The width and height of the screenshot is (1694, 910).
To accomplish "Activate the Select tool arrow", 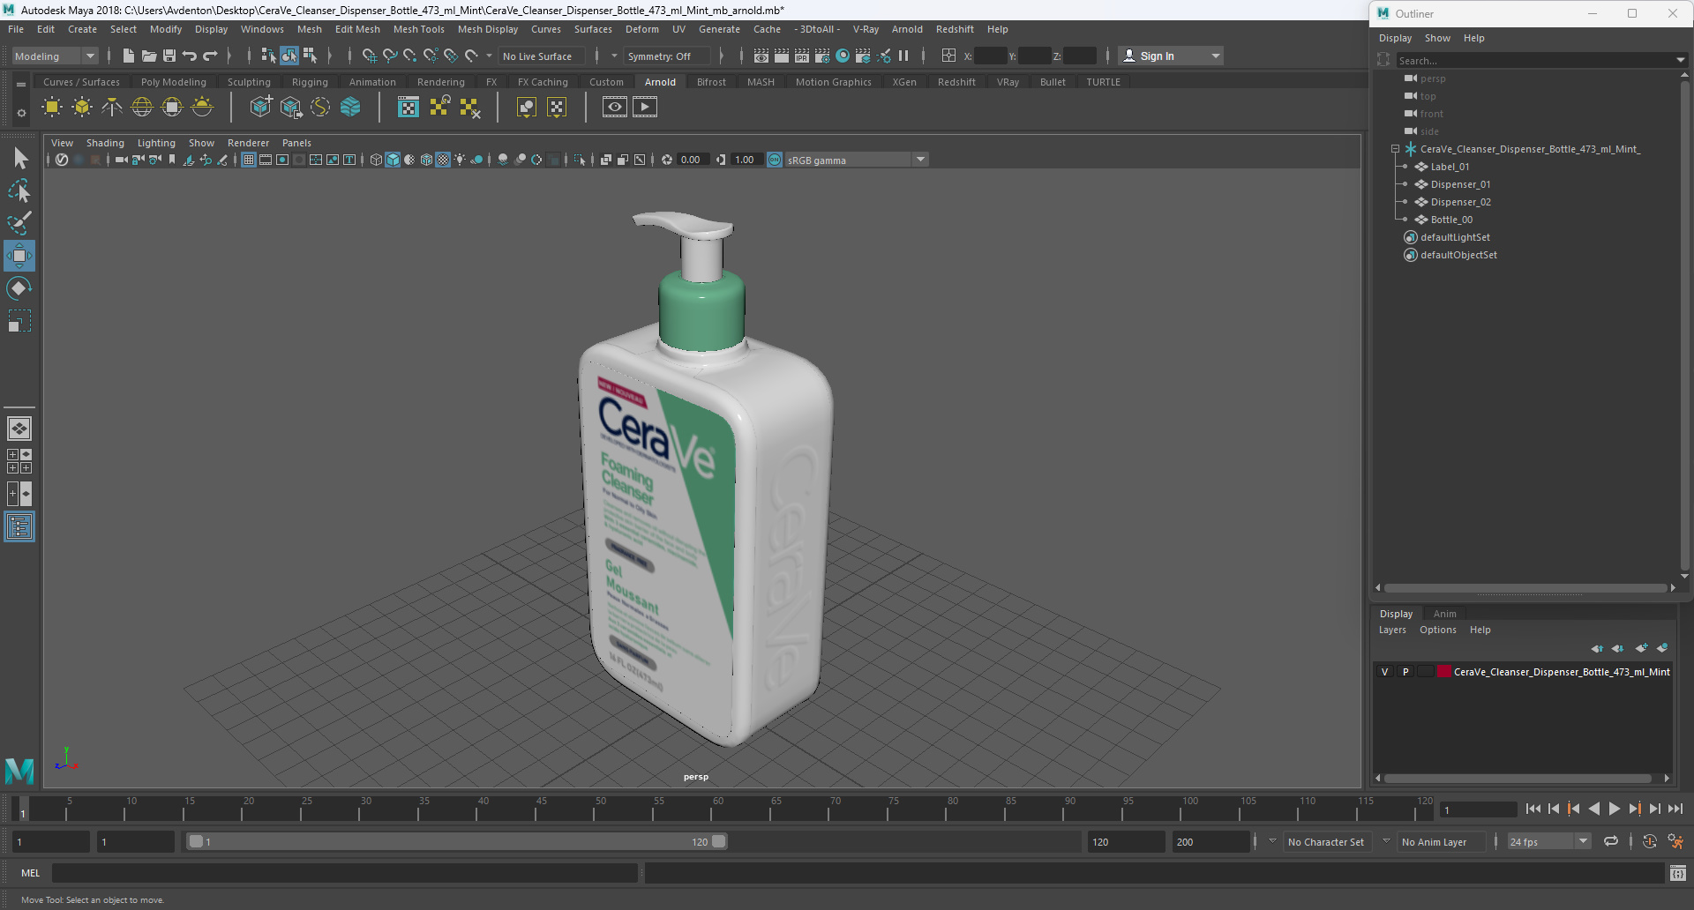I will (19, 159).
